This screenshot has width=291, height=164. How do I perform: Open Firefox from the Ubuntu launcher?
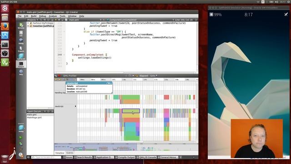[5, 26]
